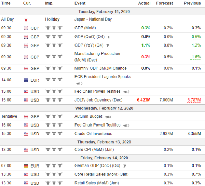205x186 pixels.
Task: Click the bull importance icons on Retail Sales (MoM) row
Action: [54, 183]
